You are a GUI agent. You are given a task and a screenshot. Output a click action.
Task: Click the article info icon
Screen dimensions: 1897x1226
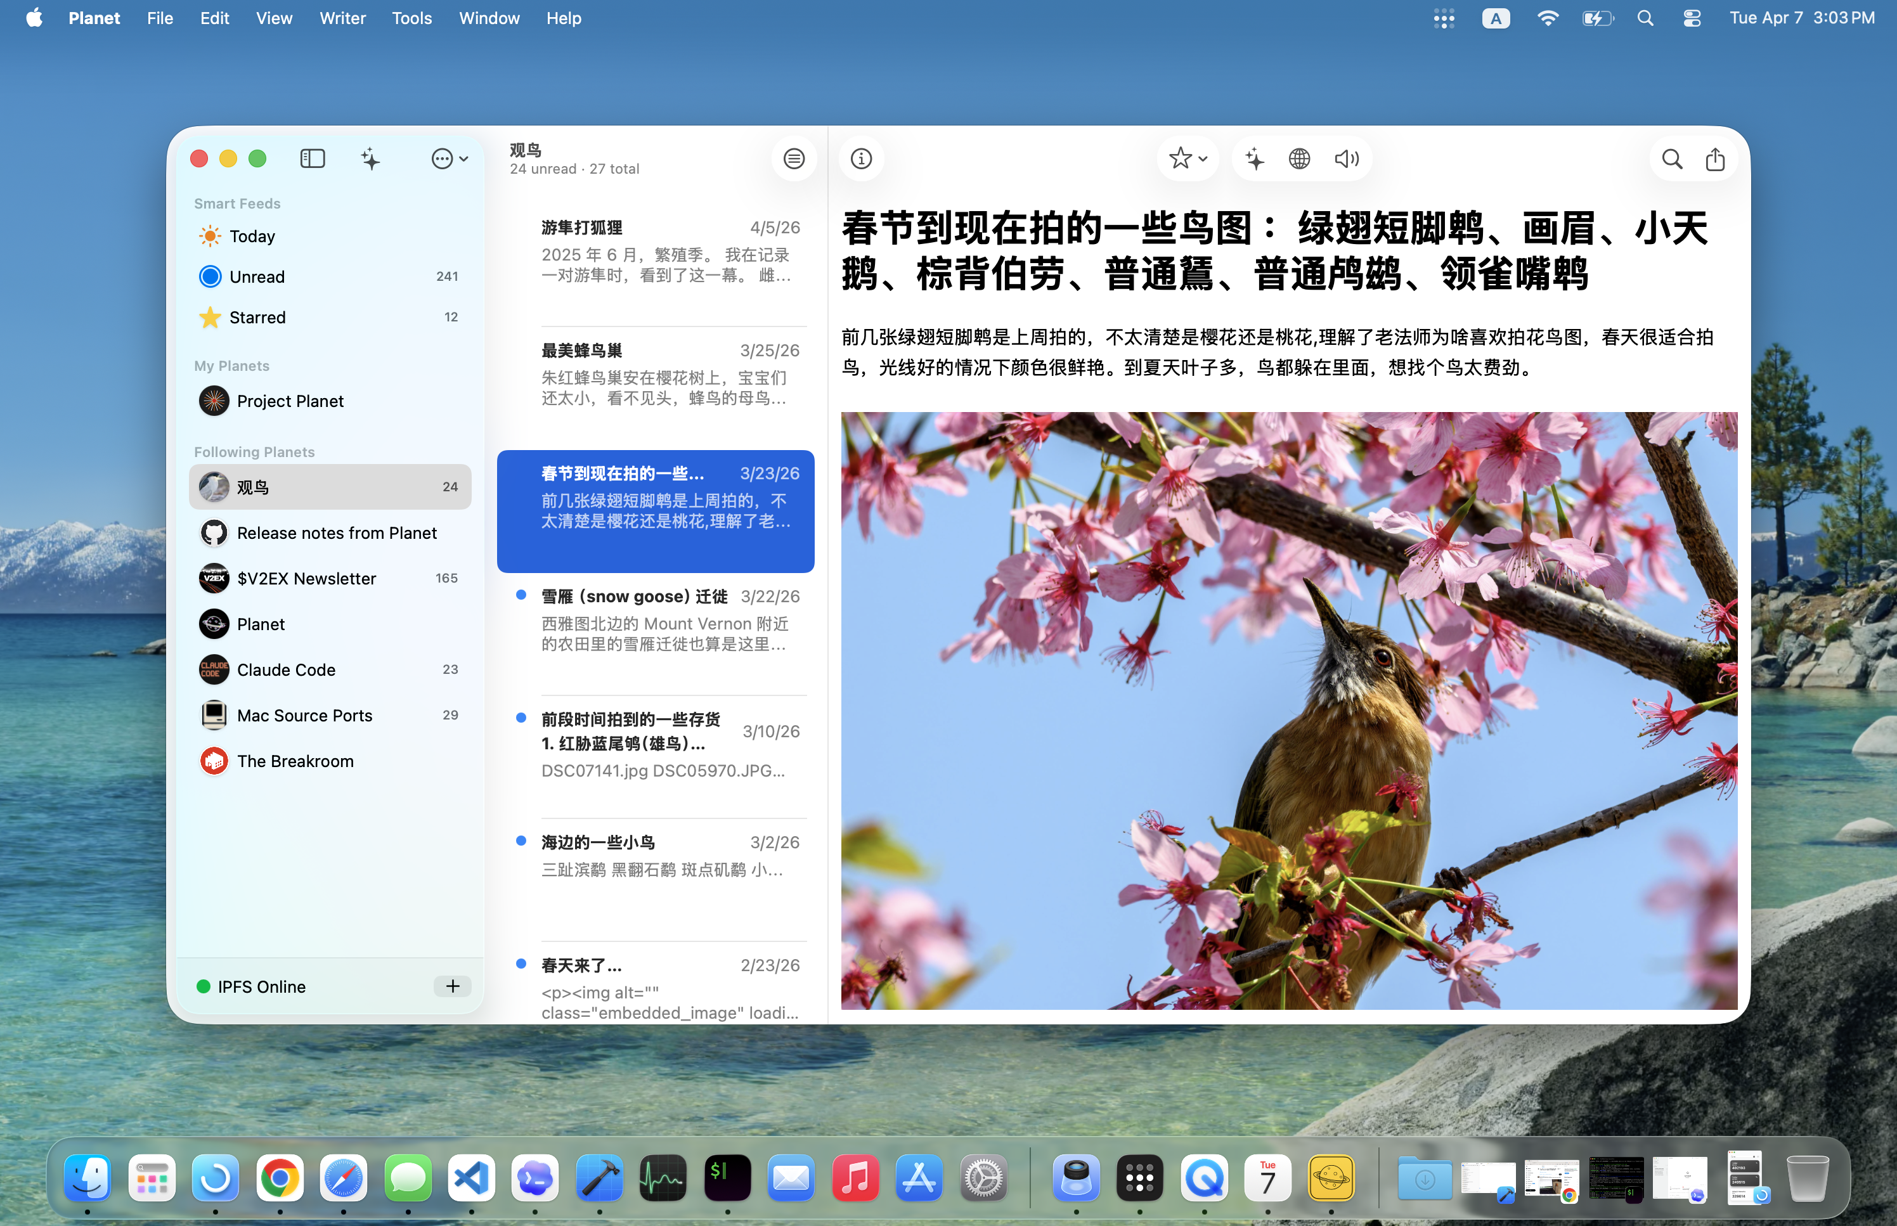click(x=862, y=158)
